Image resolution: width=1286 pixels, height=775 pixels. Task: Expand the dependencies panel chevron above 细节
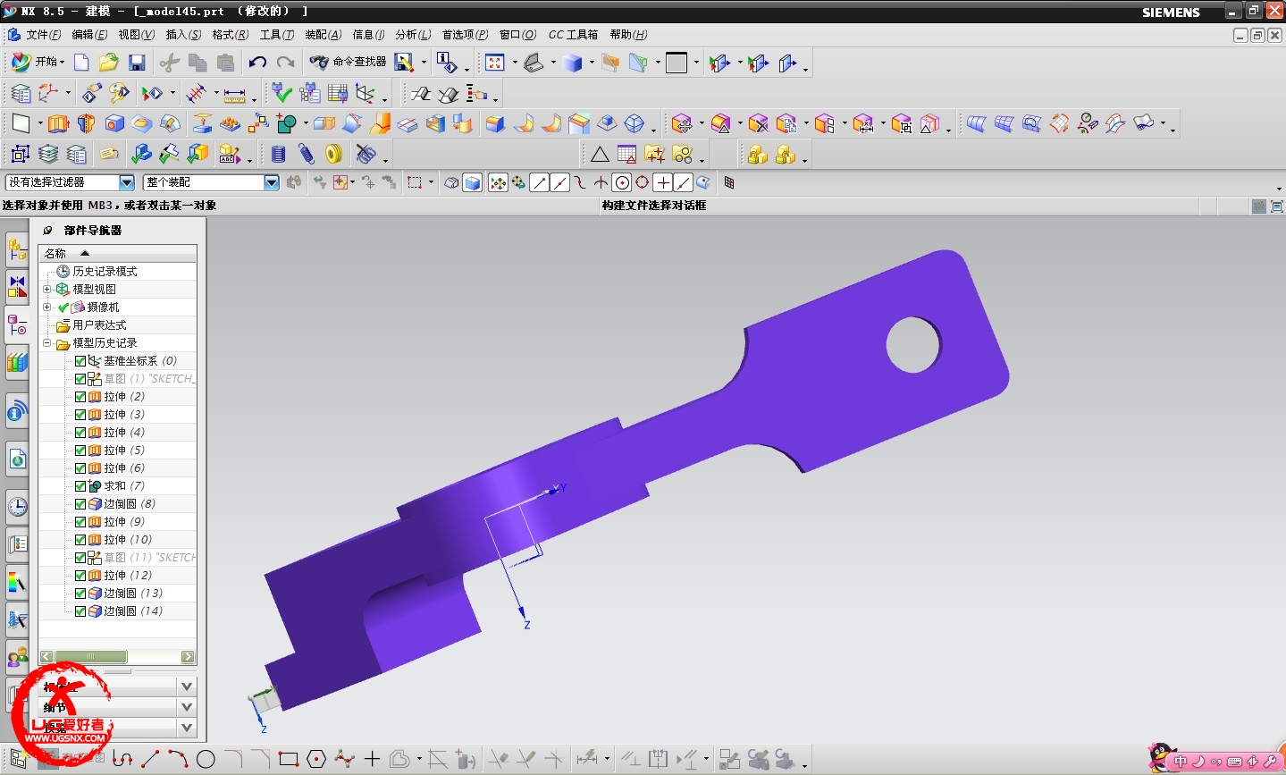(x=187, y=686)
